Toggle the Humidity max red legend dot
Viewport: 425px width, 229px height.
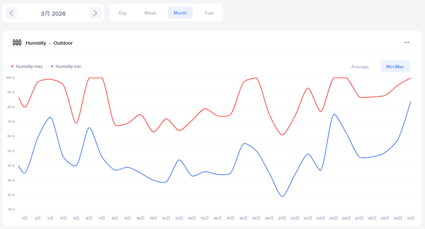12,66
